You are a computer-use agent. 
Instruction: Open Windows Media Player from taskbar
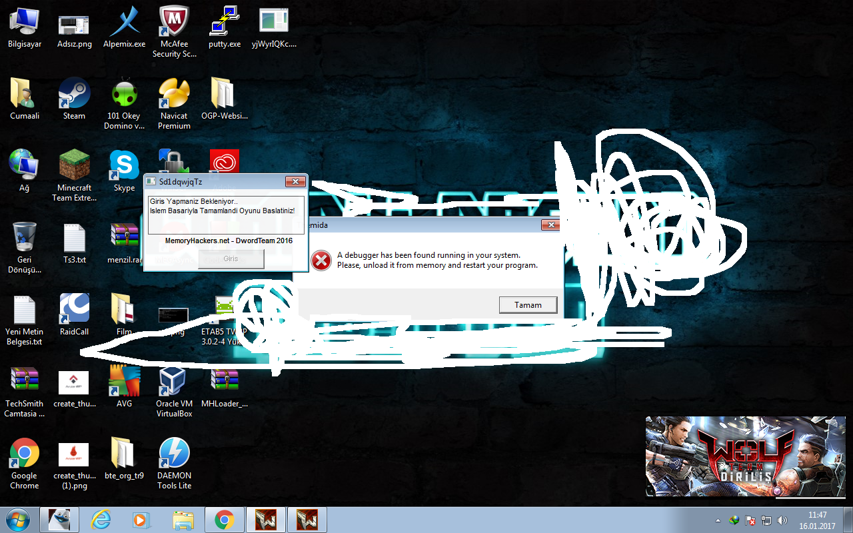(141, 520)
